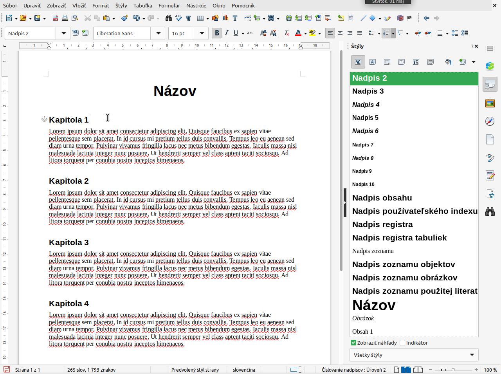This screenshot has height=374, width=501.
Task: Create a new document via toolbar icon
Action: coord(9,18)
